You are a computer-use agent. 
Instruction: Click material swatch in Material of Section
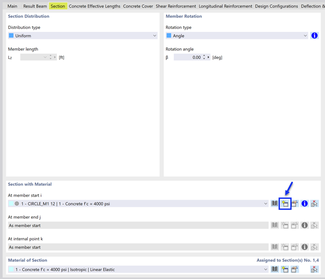[11, 269]
